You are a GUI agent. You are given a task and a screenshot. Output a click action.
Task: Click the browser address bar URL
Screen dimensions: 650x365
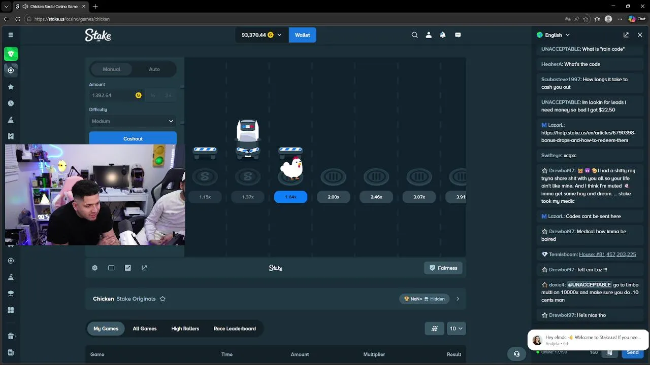72,19
